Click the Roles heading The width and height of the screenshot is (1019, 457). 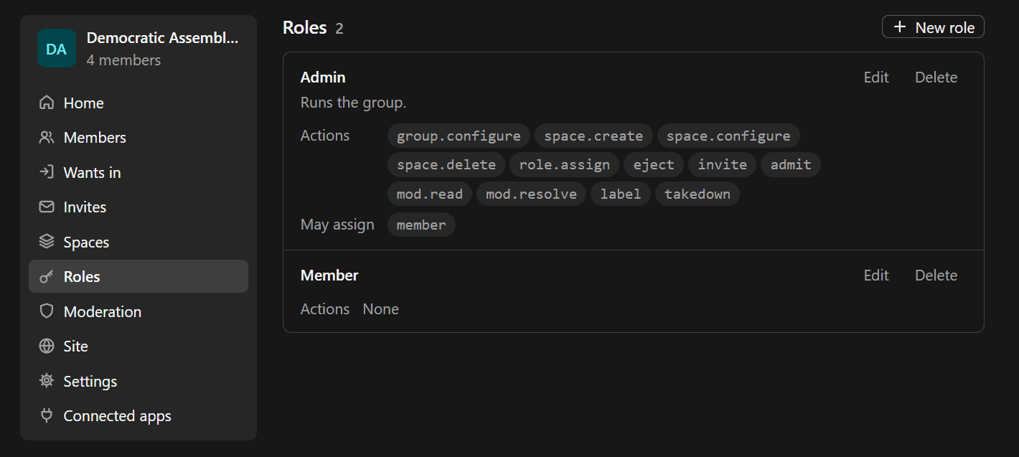click(x=304, y=28)
